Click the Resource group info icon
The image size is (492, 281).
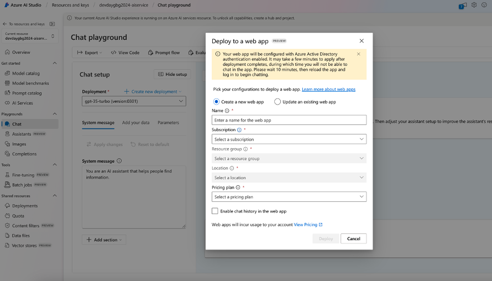coord(245,149)
